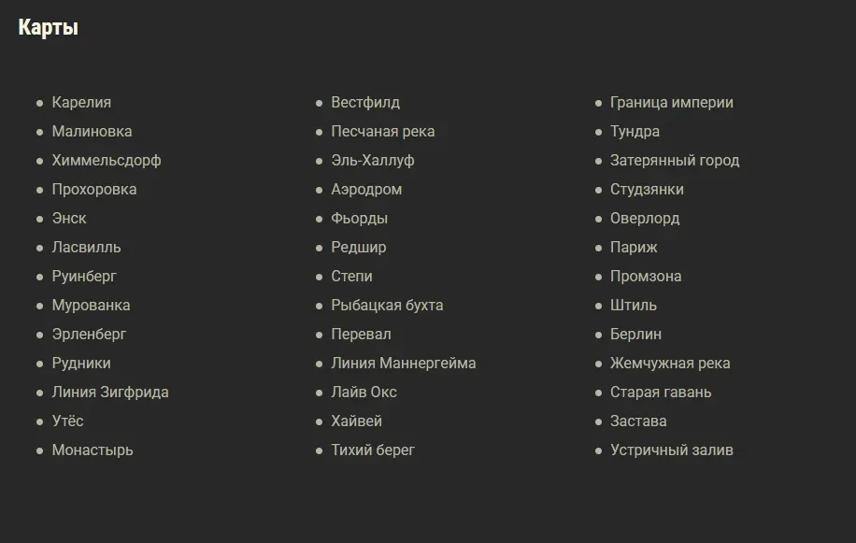Image resolution: width=856 pixels, height=543 pixels.
Task: Click the Карты section heading
Action: [49, 28]
